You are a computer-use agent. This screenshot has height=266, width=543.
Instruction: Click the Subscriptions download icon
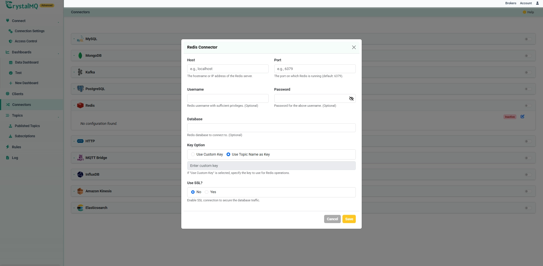[10, 136]
